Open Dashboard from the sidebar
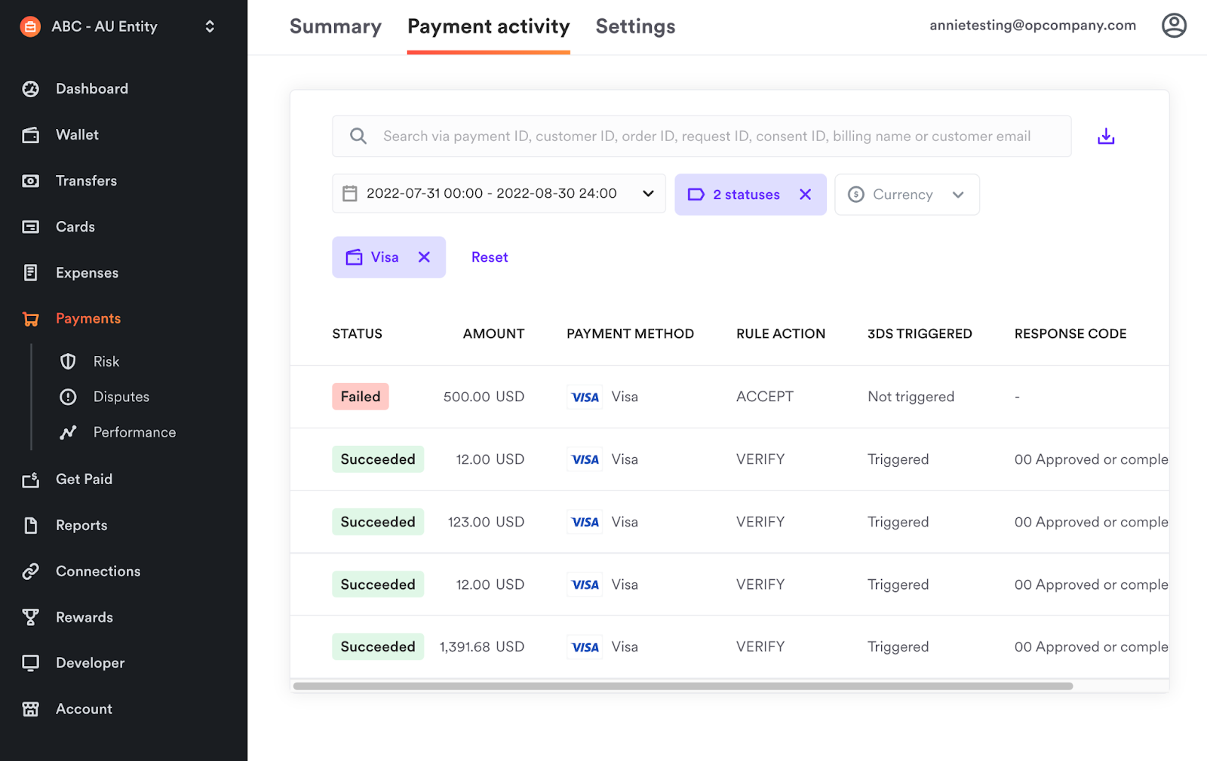This screenshot has width=1207, height=761. tap(91, 89)
